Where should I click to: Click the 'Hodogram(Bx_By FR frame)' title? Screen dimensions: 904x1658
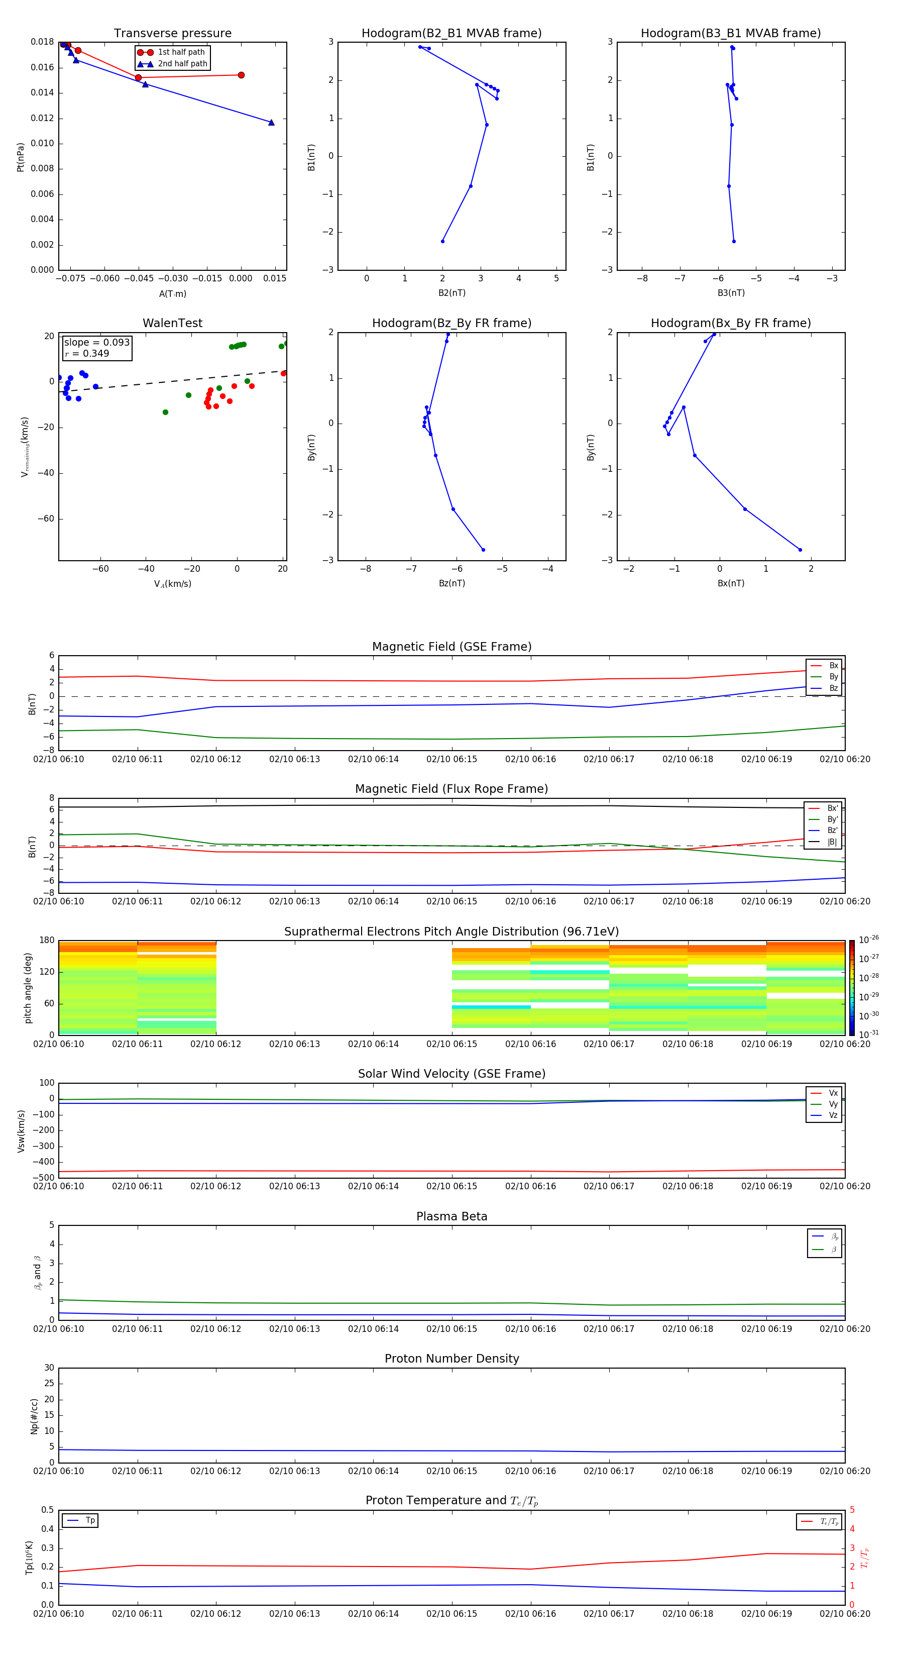point(731,323)
